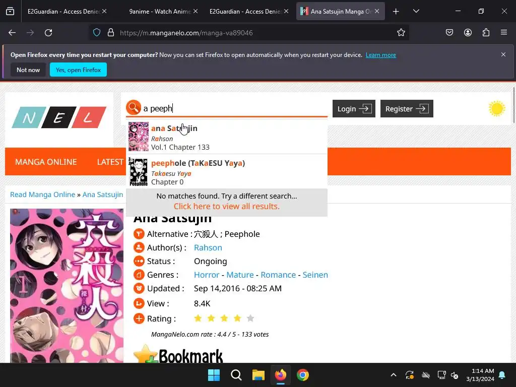The width and height of the screenshot is (516, 387).
Task: Click the View count icon
Action: point(139,303)
